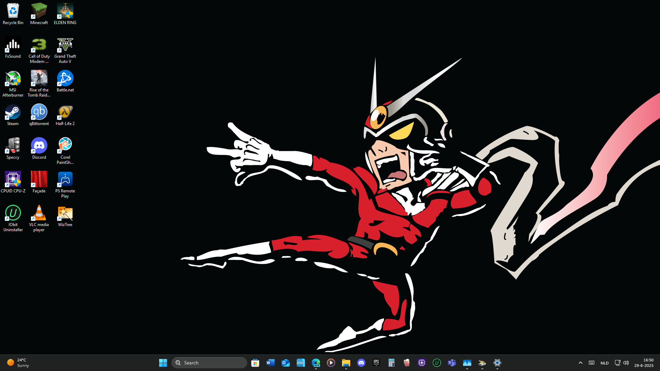Open the blue graph app taskbar icon
660x371 pixels.
(467, 363)
